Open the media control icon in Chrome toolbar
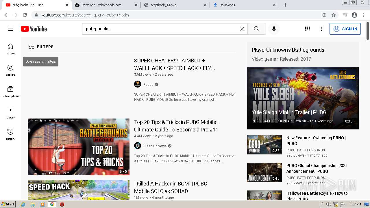Viewport: 370px width, 208px height. point(345,15)
